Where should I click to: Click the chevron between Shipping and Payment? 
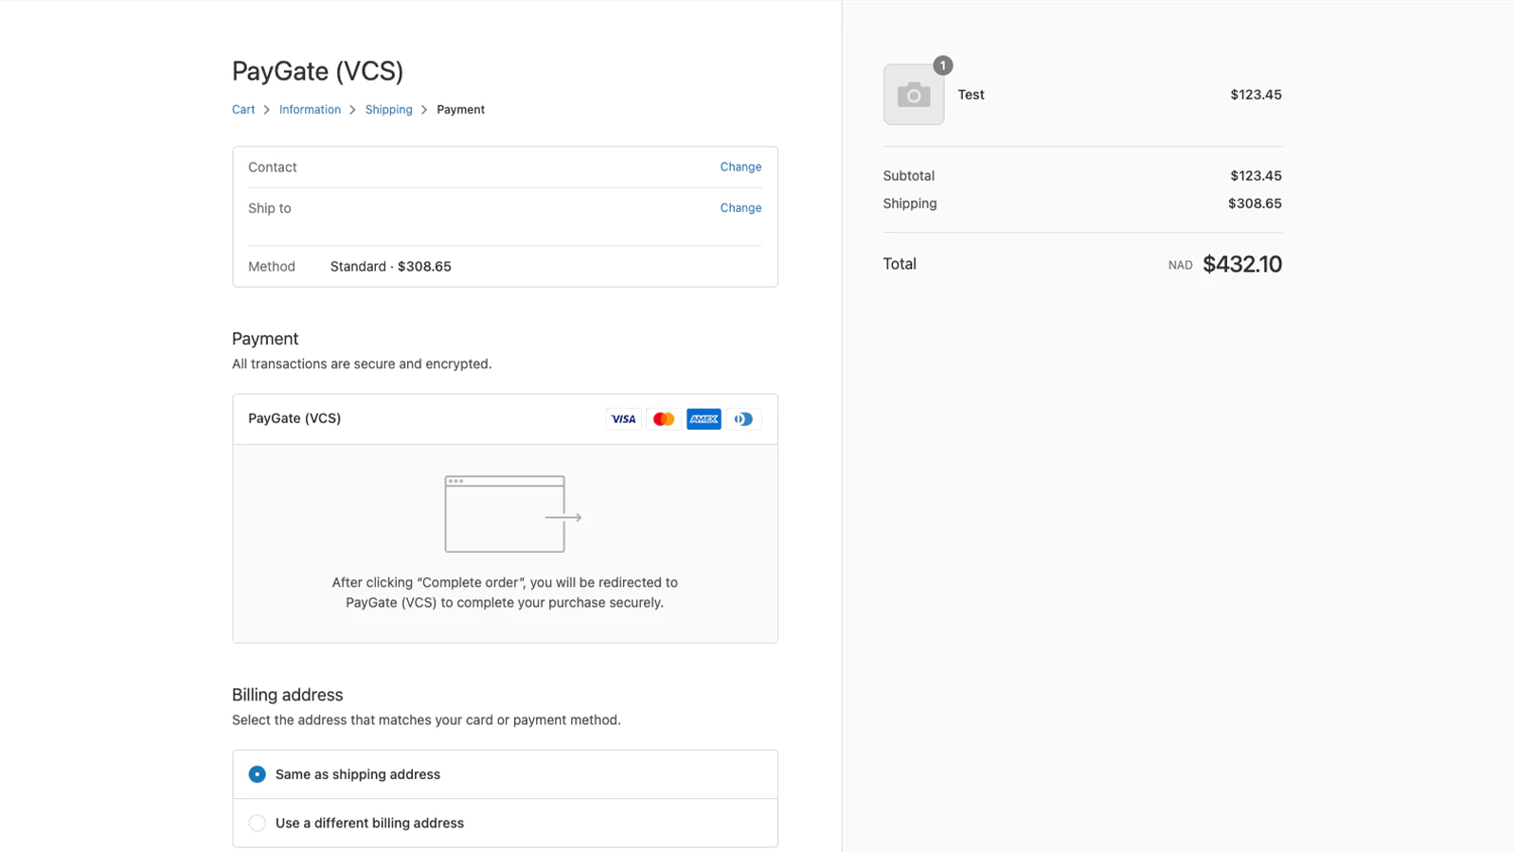[424, 110]
